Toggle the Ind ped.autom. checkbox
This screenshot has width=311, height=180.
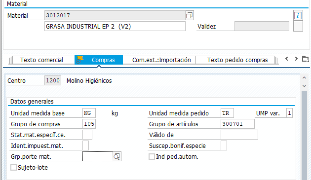[x=152, y=157]
